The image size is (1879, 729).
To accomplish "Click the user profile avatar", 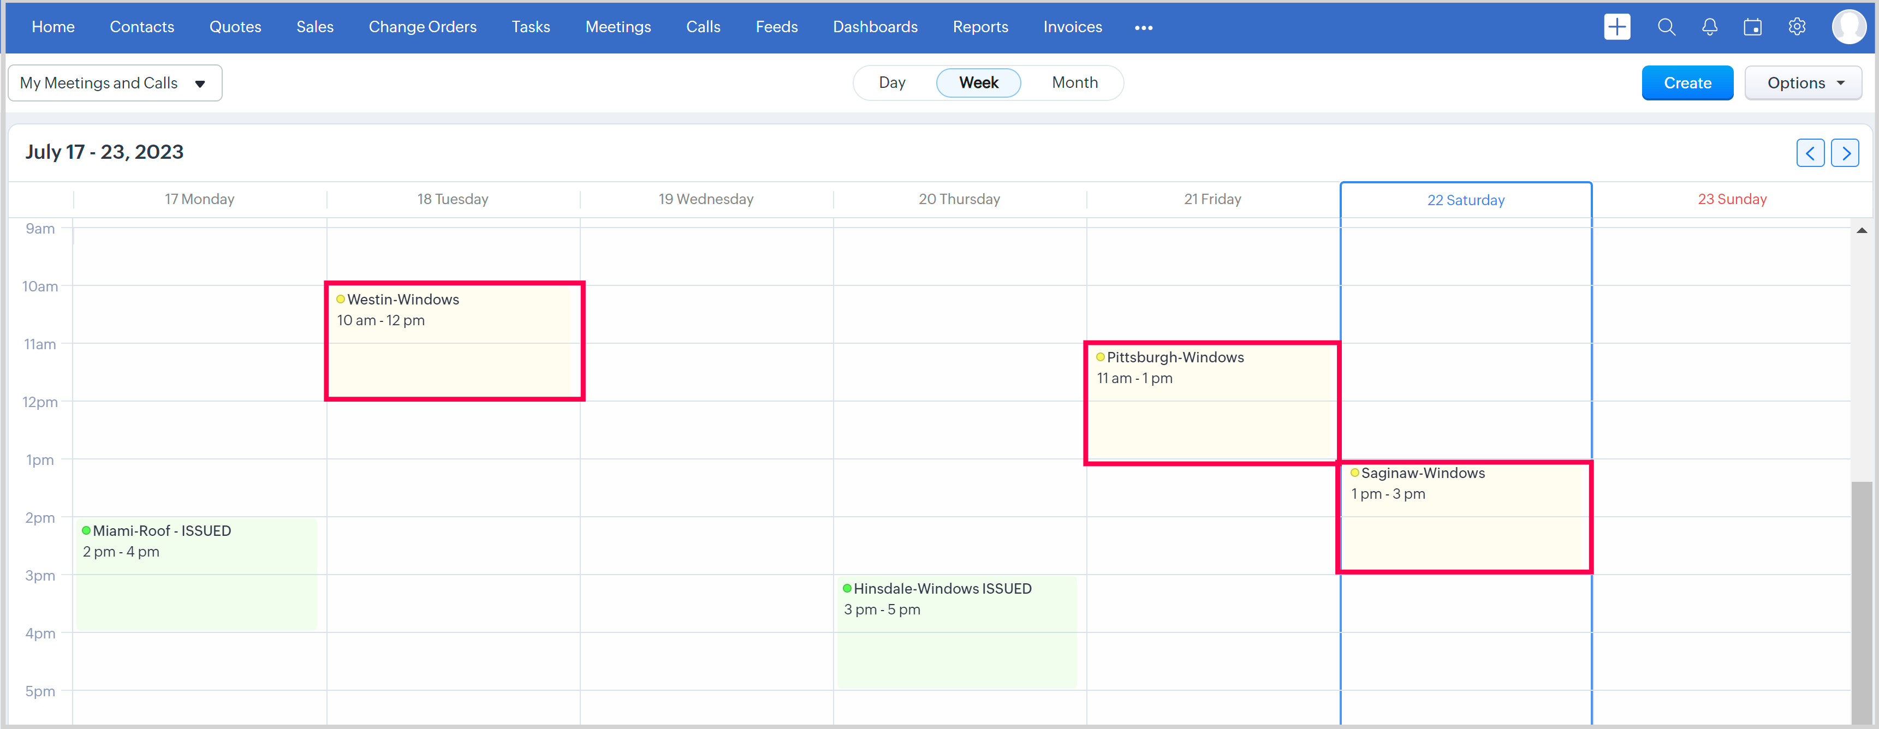I will coord(1848,27).
